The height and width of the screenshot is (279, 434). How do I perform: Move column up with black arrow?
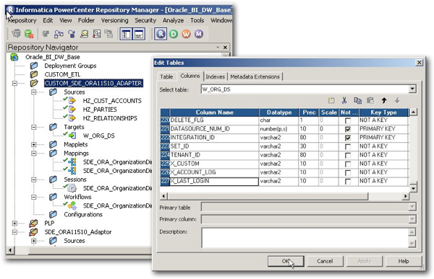[384, 100]
